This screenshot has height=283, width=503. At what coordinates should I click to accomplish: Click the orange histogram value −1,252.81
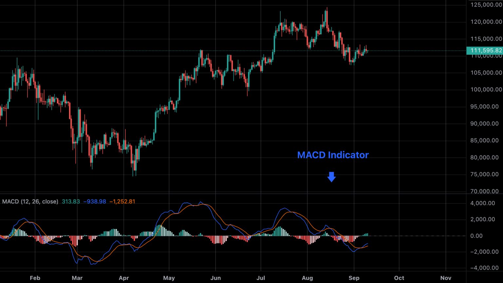tap(122, 202)
